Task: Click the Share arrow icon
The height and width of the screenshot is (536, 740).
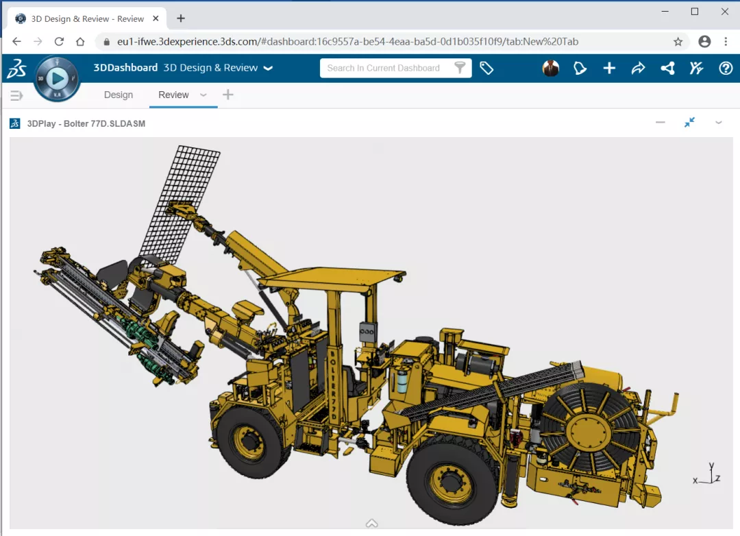Action: coord(638,68)
